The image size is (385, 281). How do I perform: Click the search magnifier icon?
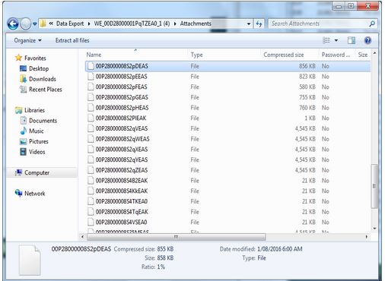click(x=372, y=24)
